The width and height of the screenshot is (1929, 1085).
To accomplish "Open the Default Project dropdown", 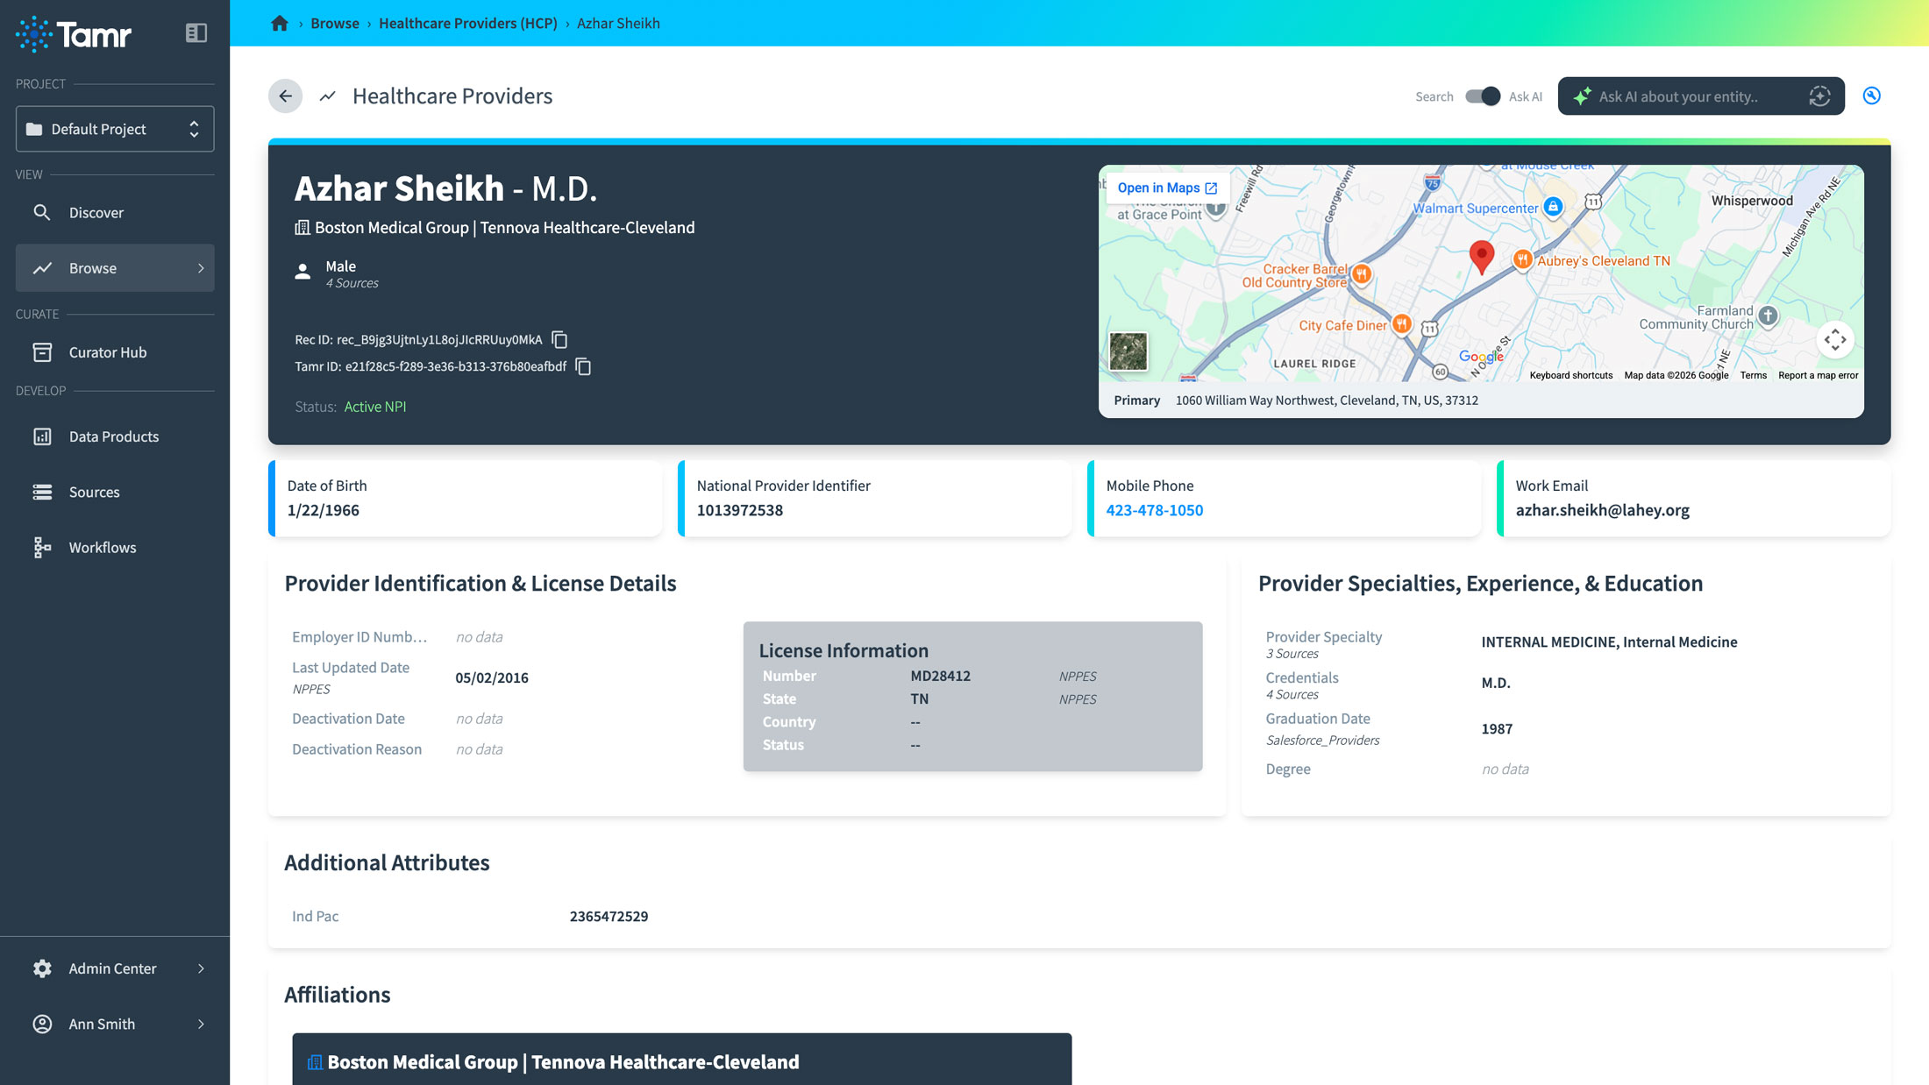I will tap(115, 129).
